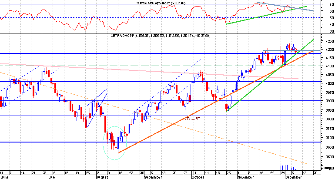
Task: Pick the 19 date label in July
Action: 77,173
